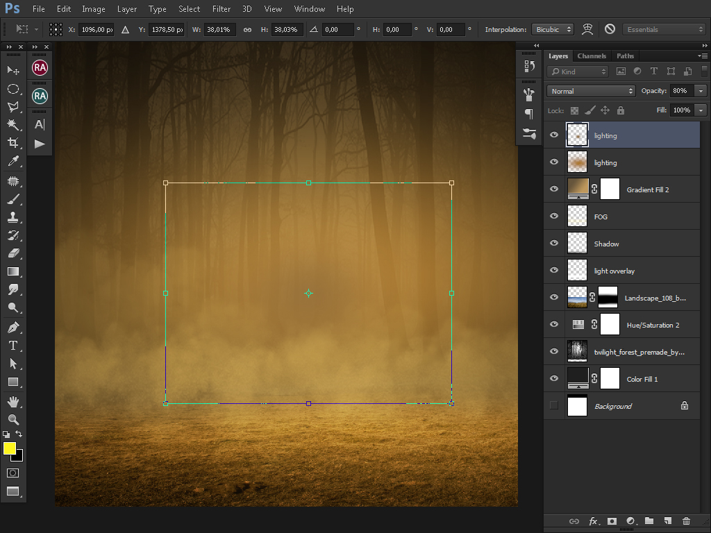Select the Eraser tool

click(x=13, y=253)
